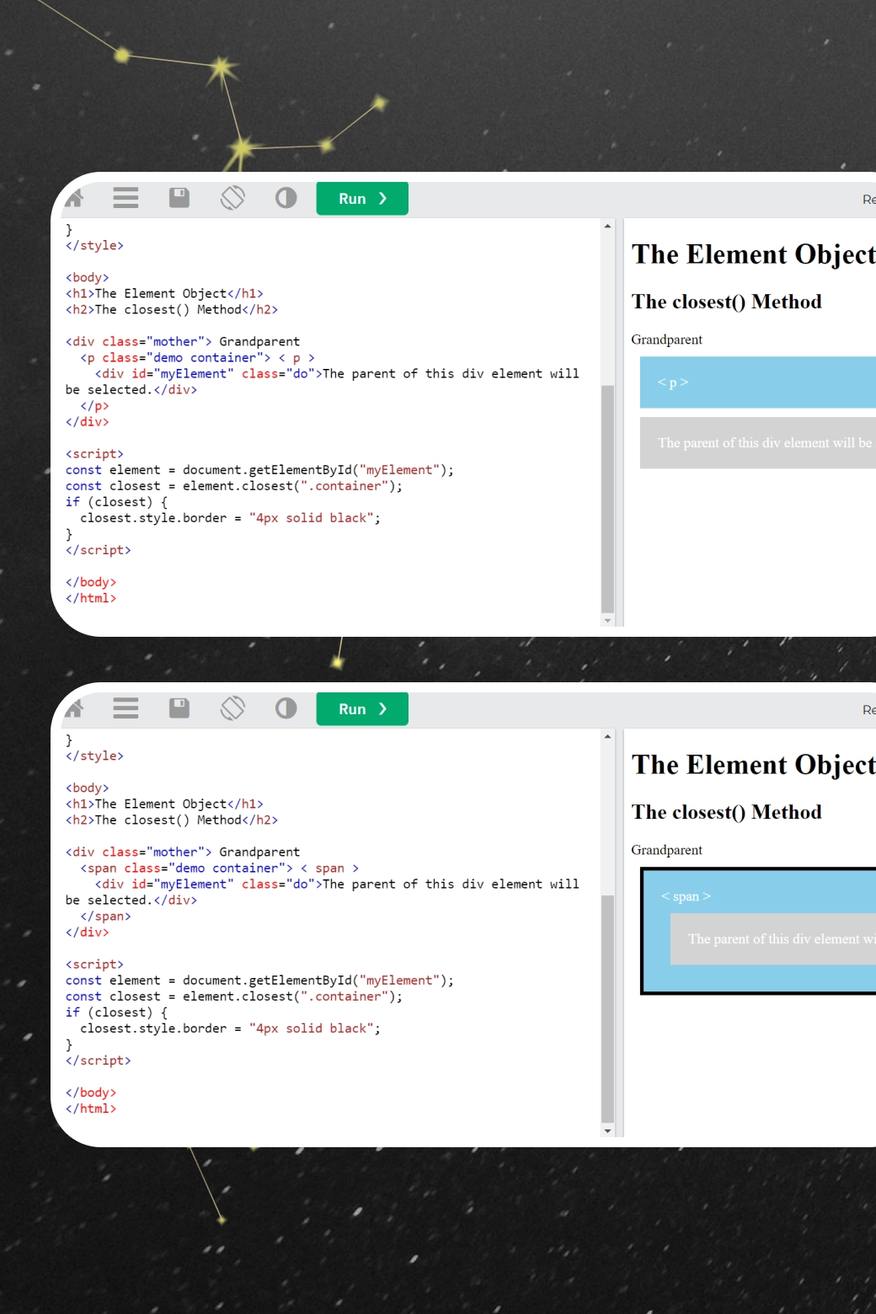Click the 'closest.style.border' line in the bottom editor
This screenshot has width=876, height=1314.
pyautogui.click(x=230, y=1028)
